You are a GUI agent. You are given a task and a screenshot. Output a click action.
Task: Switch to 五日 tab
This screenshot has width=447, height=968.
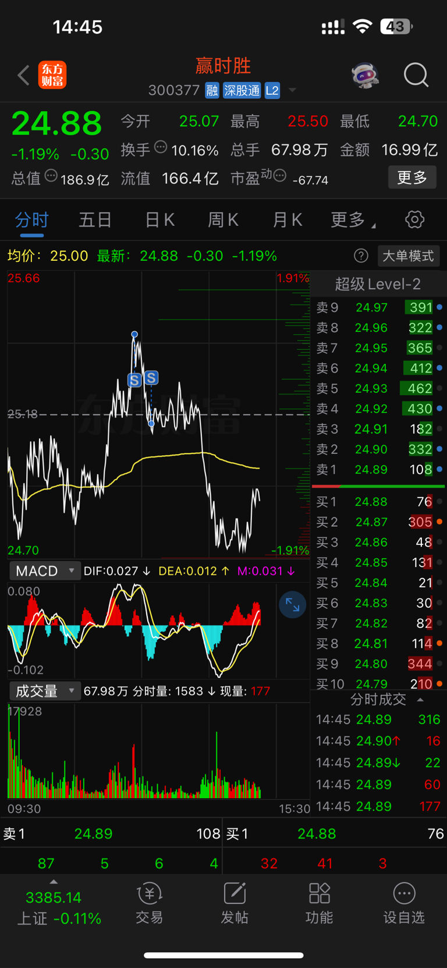pyautogui.click(x=95, y=220)
